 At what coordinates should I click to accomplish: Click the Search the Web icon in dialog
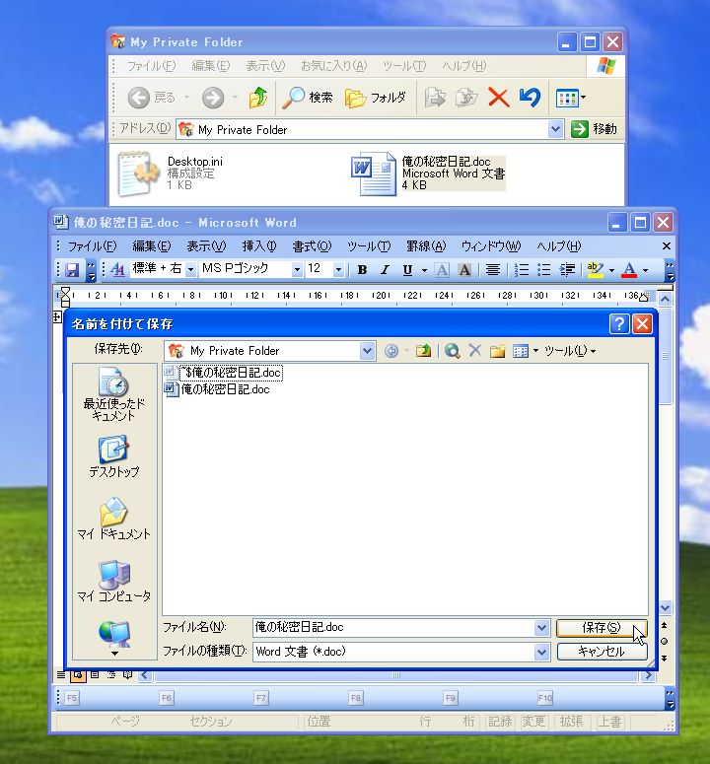point(453,351)
